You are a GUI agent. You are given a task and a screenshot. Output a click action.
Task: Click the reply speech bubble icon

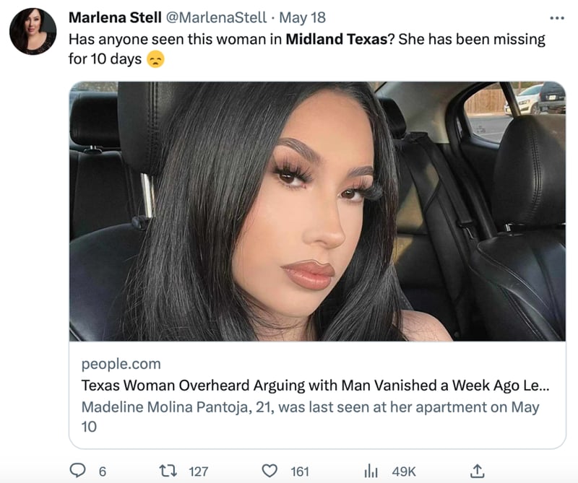(x=78, y=471)
